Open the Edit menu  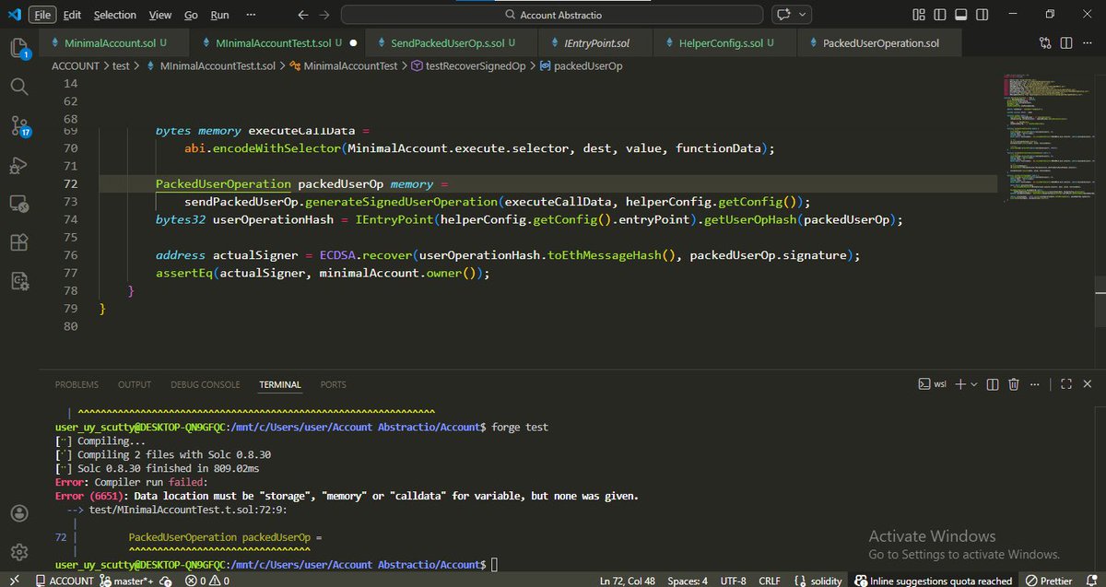[73, 15]
